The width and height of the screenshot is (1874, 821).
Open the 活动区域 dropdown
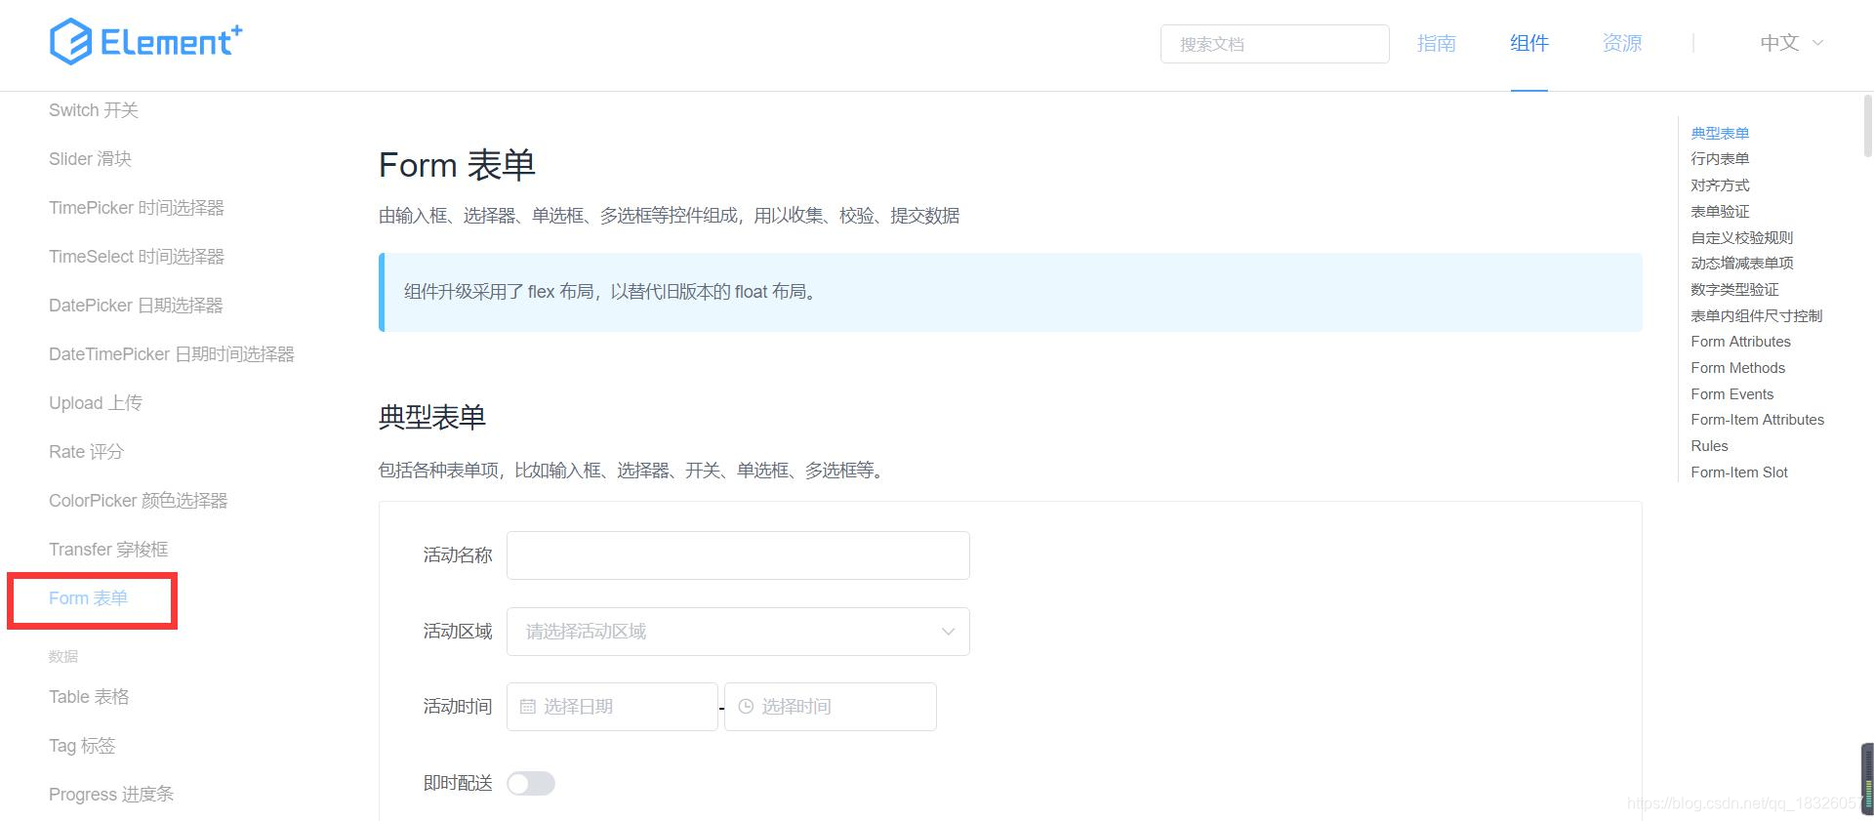click(738, 632)
